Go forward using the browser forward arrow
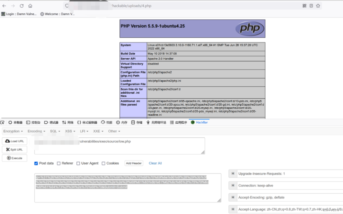Viewport: 343px width, 214px height. tap(13, 6)
